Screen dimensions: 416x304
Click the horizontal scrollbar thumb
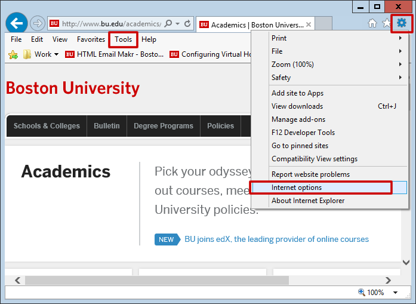157,280
